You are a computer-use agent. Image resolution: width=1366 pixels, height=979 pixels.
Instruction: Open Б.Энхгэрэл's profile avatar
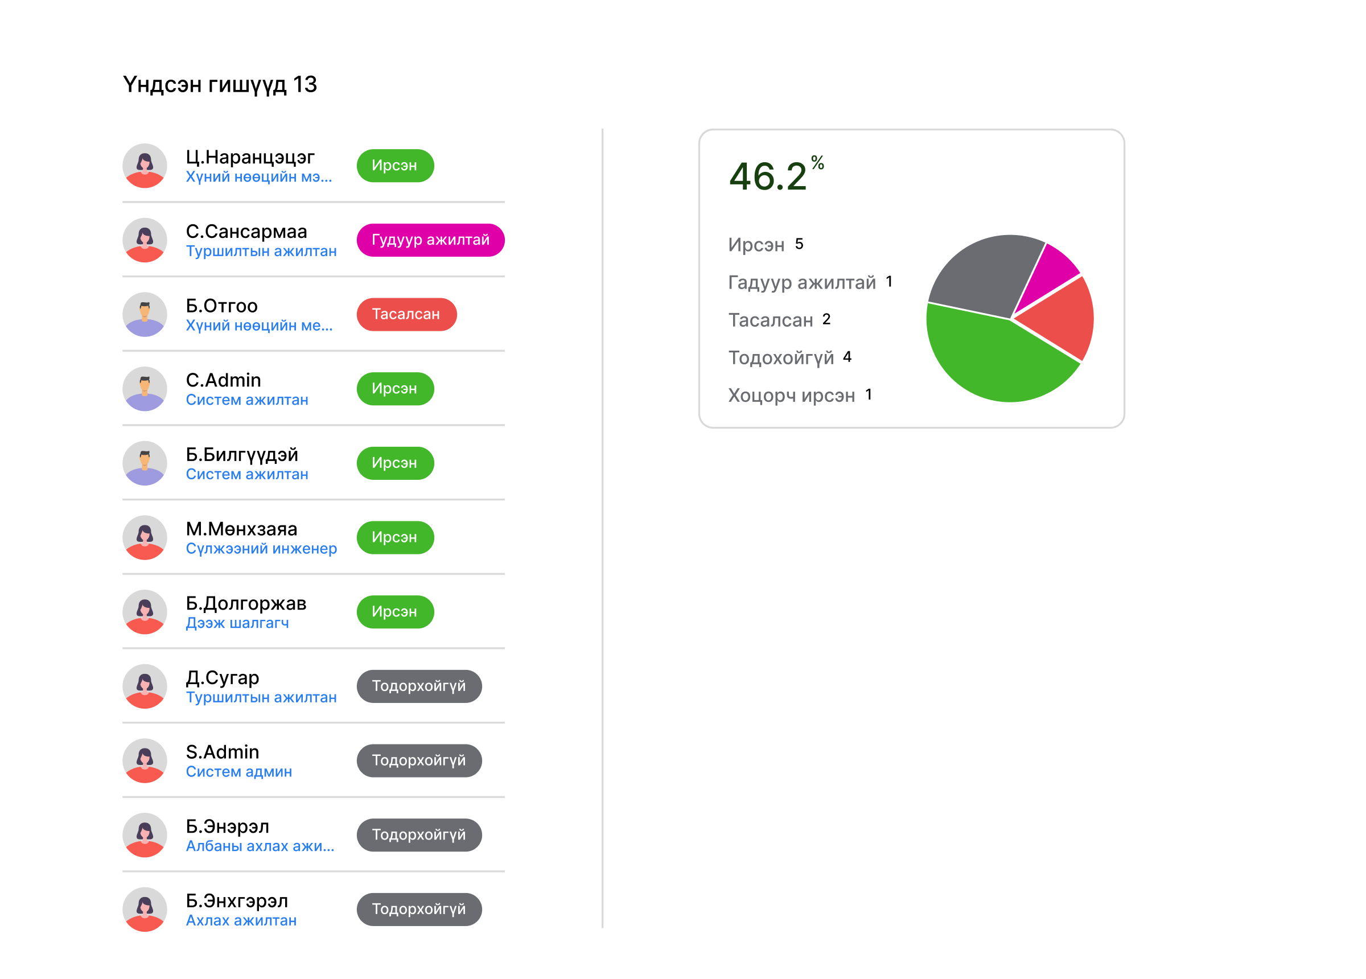[x=145, y=909]
